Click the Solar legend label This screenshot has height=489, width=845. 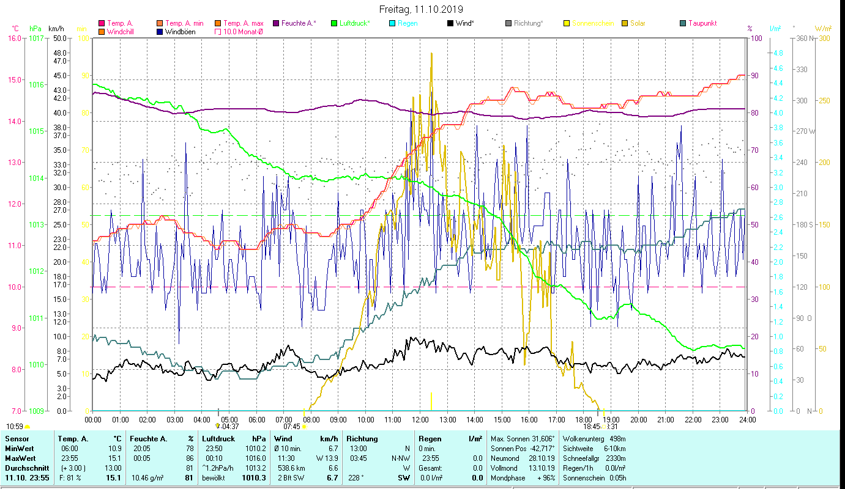(x=638, y=23)
